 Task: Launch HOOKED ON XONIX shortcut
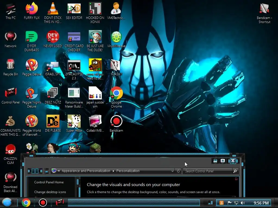[x=95, y=13]
